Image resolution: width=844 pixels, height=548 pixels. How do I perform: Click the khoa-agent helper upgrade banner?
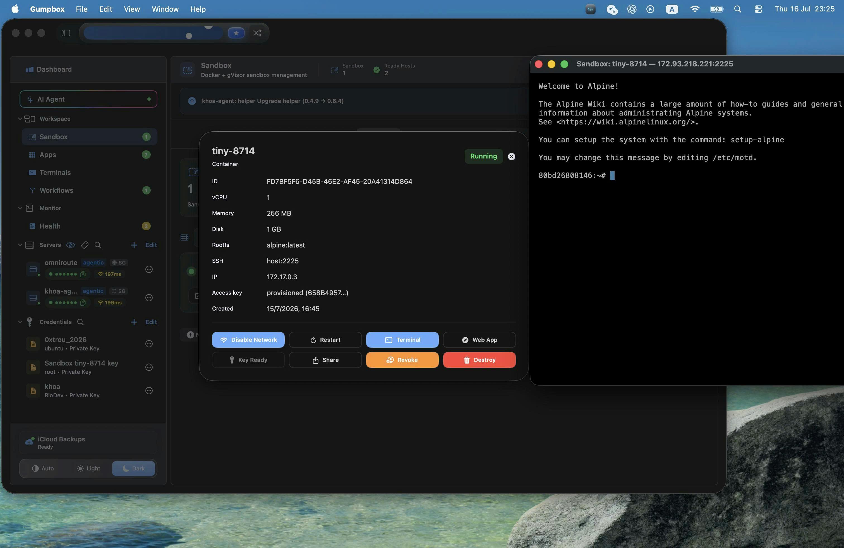(355, 101)
